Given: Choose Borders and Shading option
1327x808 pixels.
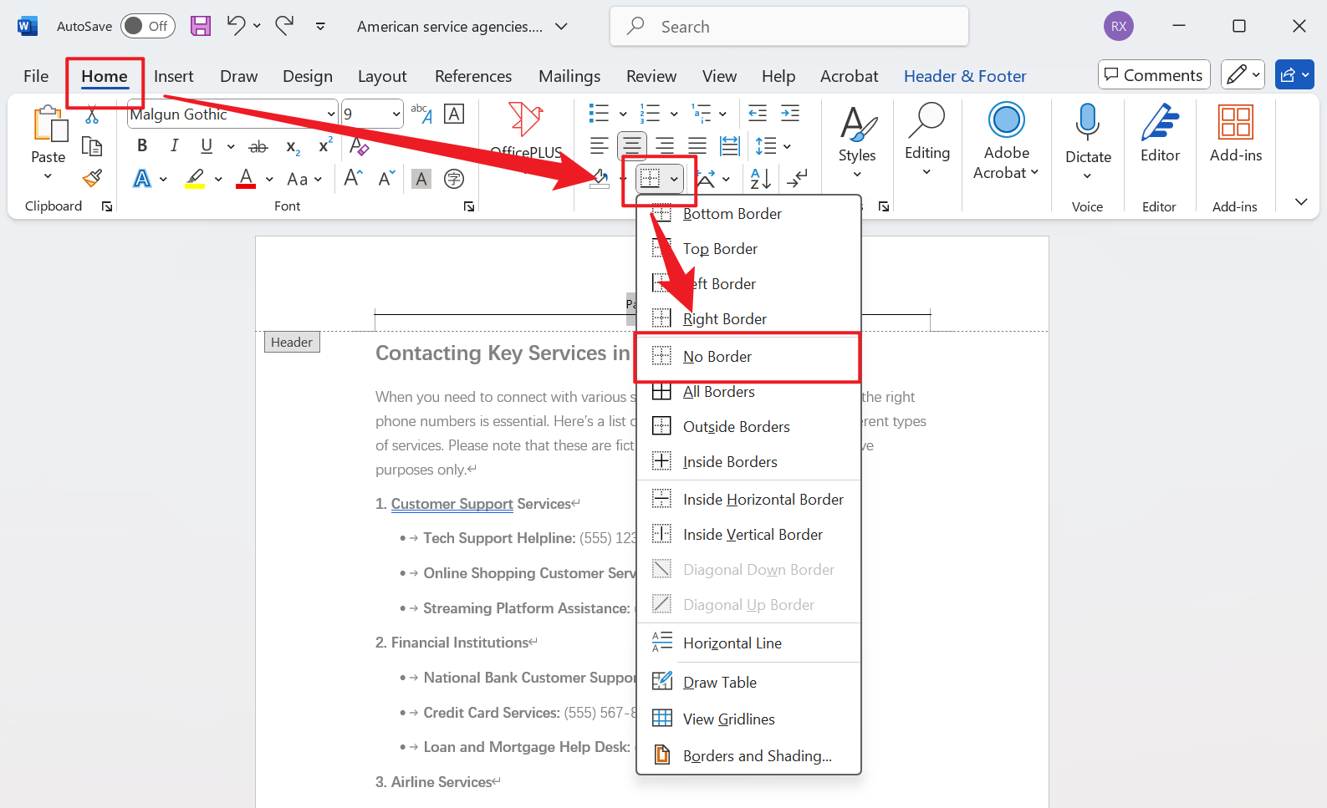Looking at the screenshot, I should (757, 755).
